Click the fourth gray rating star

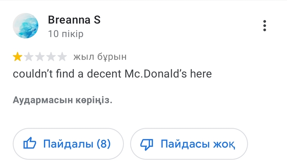(50, 57)
